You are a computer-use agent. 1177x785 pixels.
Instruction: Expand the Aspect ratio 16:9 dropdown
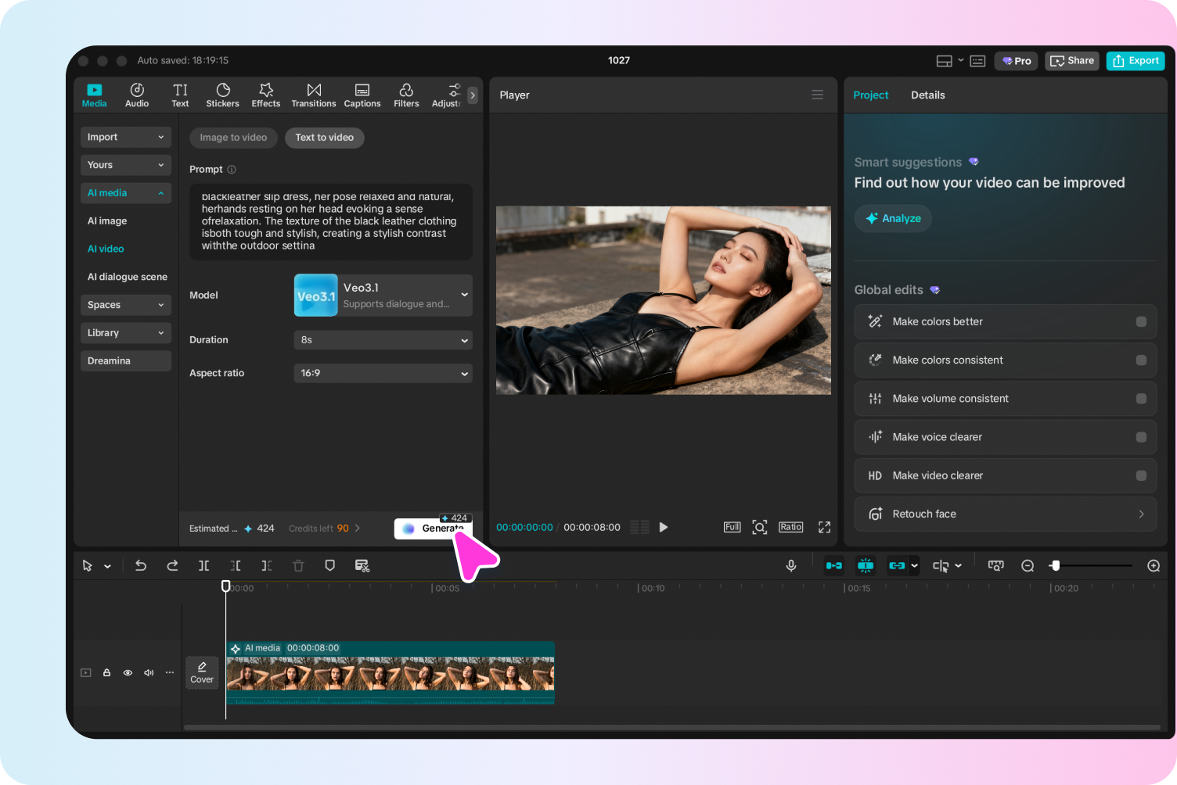pyautogui.click(x=383, y=373)
